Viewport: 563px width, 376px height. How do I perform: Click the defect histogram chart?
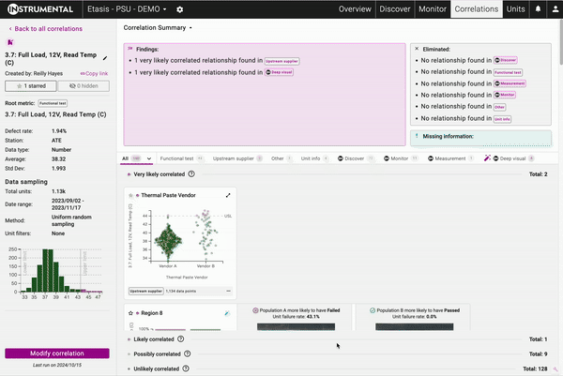tap(54, 273)
